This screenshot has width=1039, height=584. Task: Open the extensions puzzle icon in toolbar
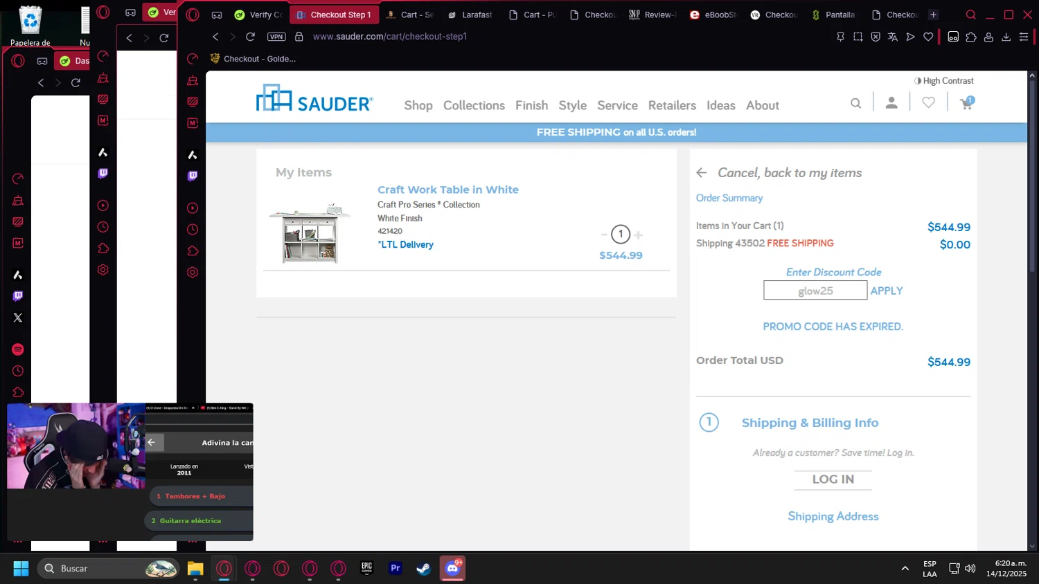pos(971,37)
